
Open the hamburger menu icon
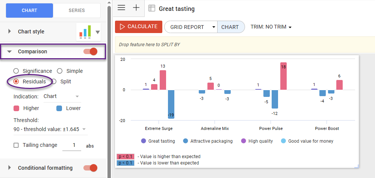point(121,8)
